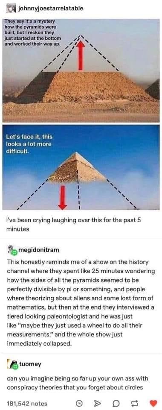Open megidonitram's avatar icon
The width and height of the screenshot is (162, 410).
coord(12,250)
